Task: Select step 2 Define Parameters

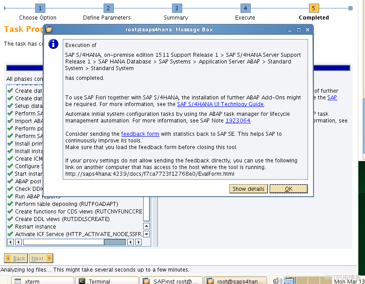Action: click(x=108, y=8)
